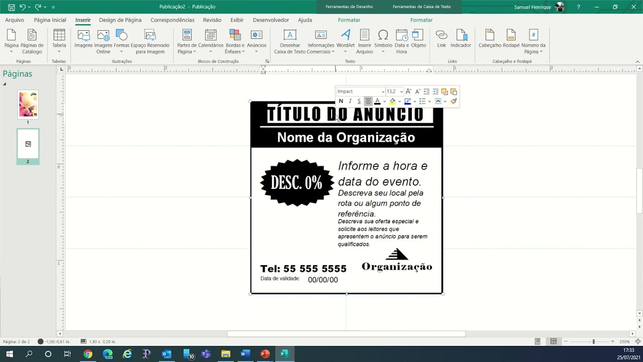643x362 pixels.
Task: Switch to two-page spread view in status bar
Action: click(554, 341)
